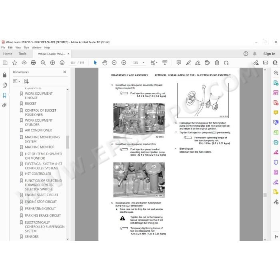Open fit page options icon
Viewport: 280px width, 280px height.
pyautogui.click(x=154, y=63)
